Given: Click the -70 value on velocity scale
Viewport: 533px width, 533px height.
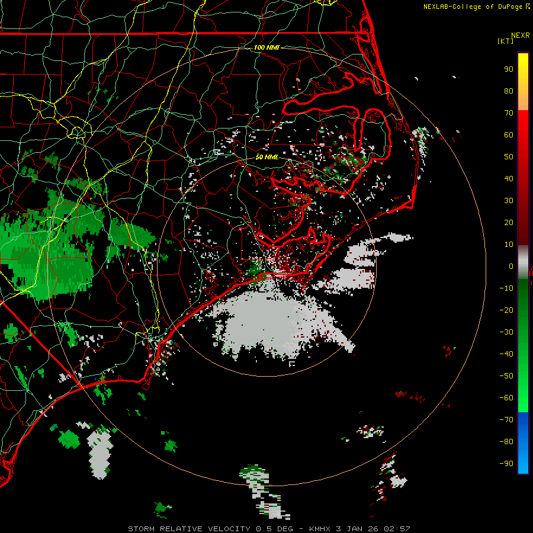Looking at the screenshot, I should click(x=506, y=420).
